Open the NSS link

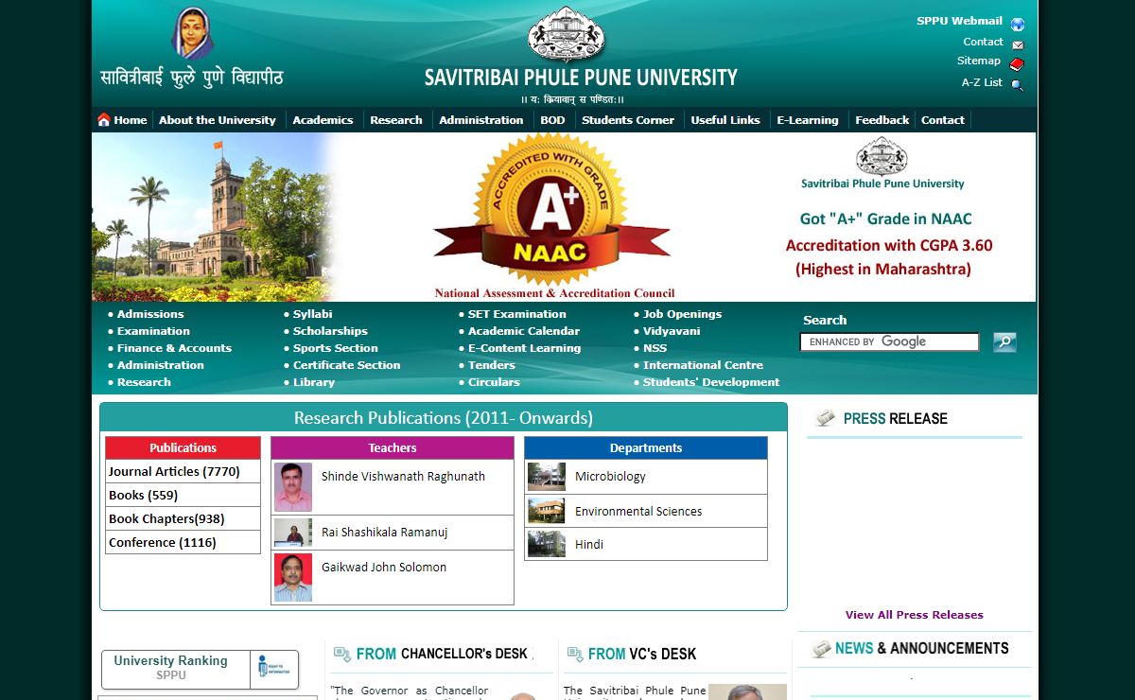[x=655, y=348]
